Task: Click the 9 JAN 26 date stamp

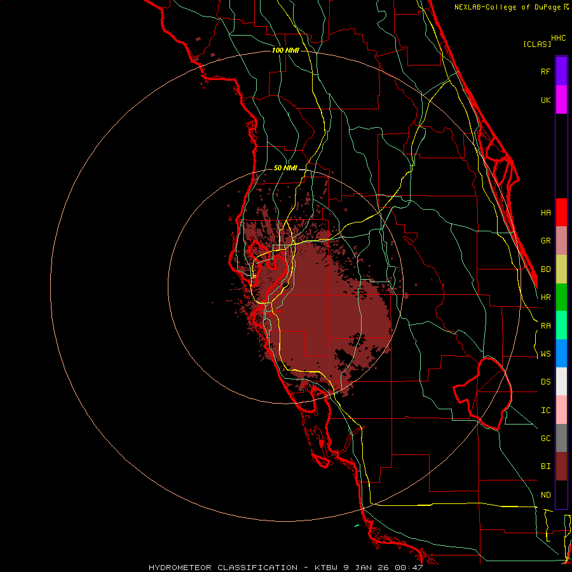Action: [366, 568]
